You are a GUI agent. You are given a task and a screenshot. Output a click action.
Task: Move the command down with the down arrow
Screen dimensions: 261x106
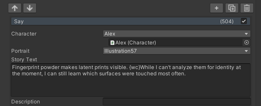coord(30,8)
